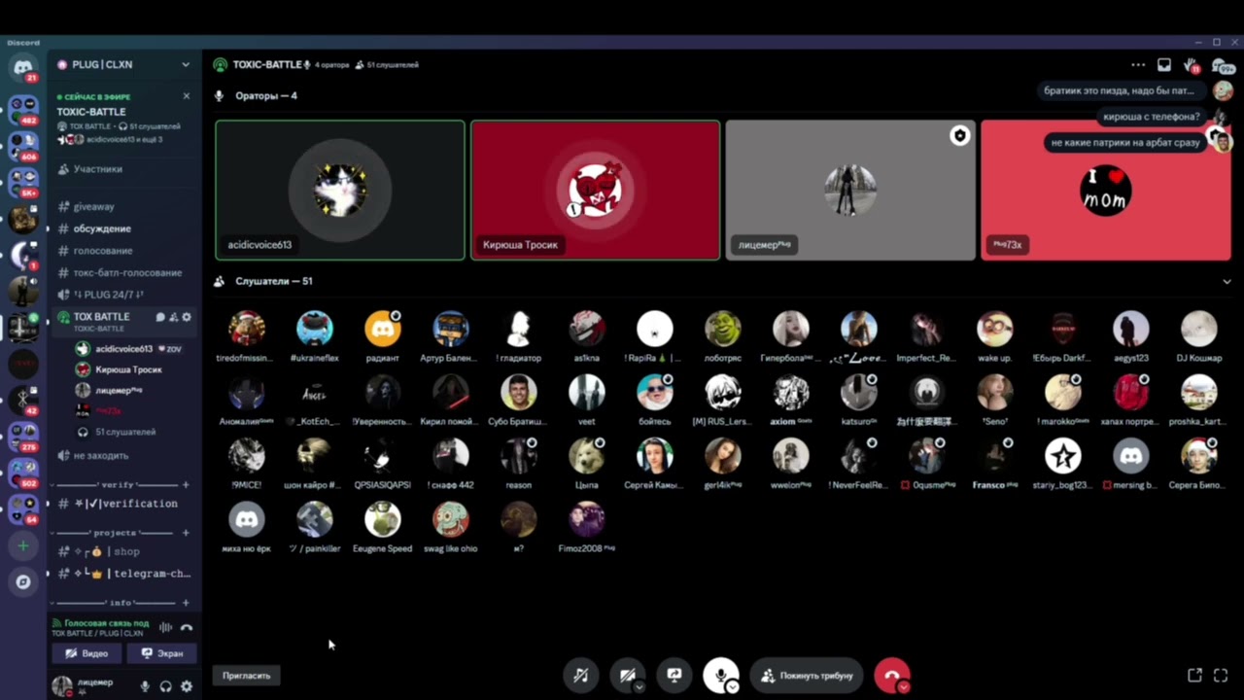Disconnect voice via phone icon in voice panel
Screen dimensions: 1244x700
tap(187, 628)
